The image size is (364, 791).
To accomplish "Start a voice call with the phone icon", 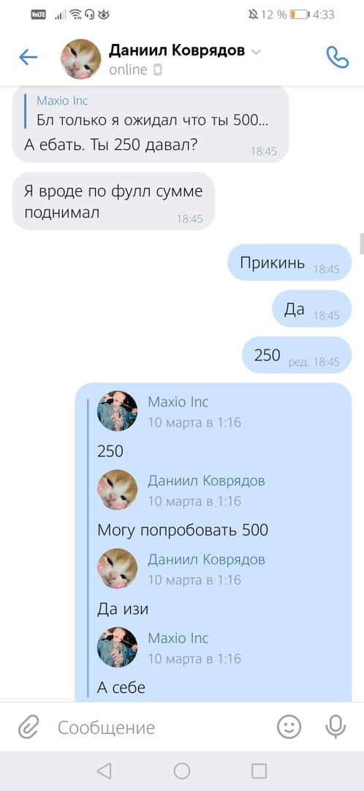I will [337, 58].
